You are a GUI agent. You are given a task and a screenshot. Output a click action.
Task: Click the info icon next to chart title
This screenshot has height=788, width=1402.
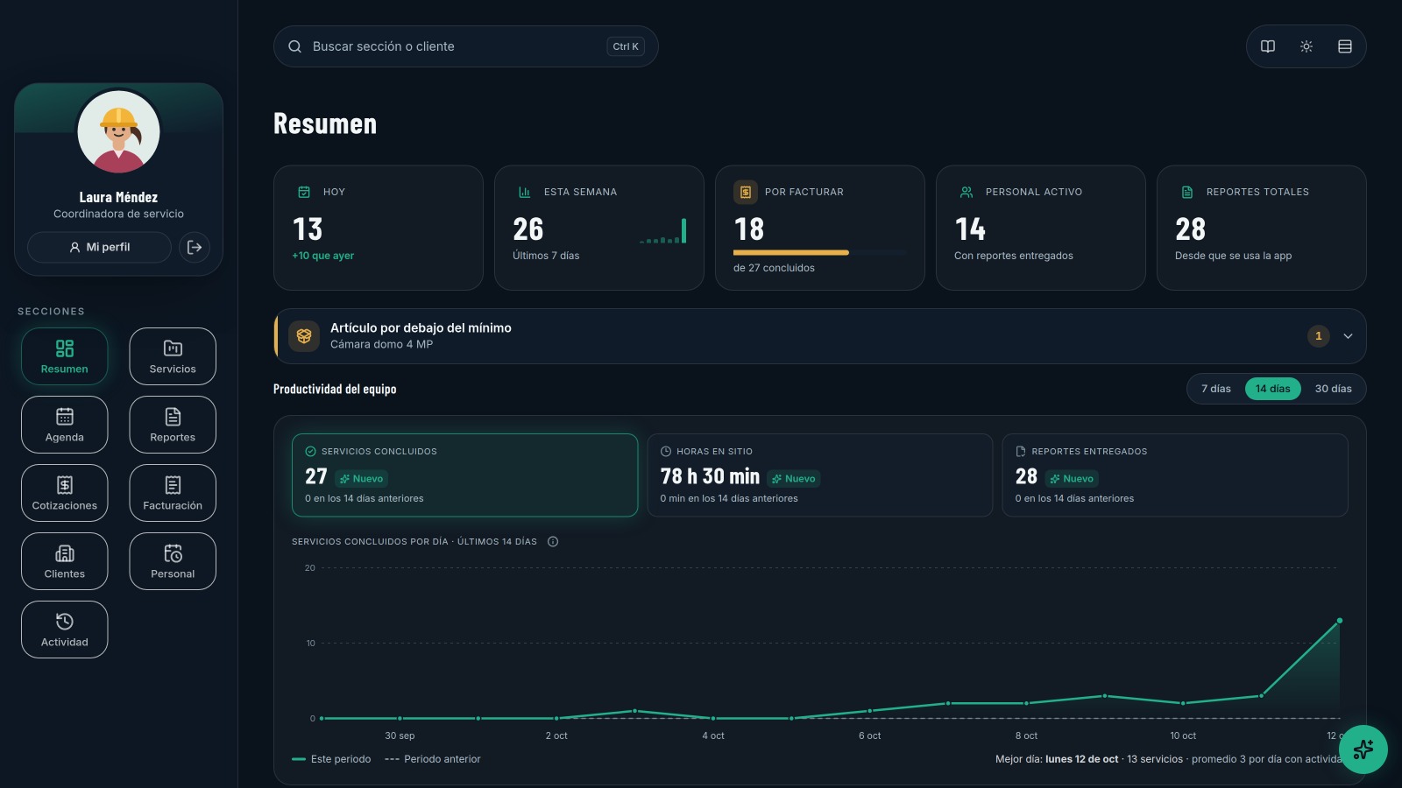(x=553, y=542)
